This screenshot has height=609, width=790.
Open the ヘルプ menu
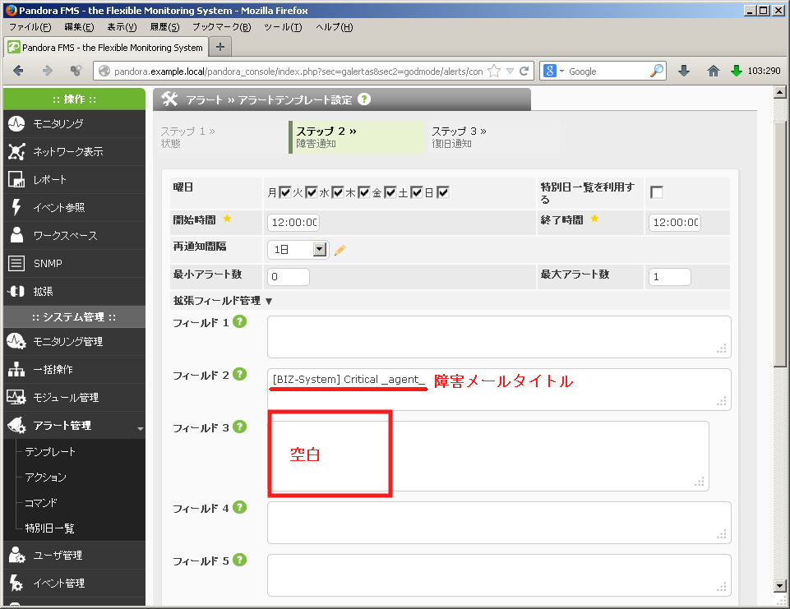pyautogui.click(x=335, y=27)
